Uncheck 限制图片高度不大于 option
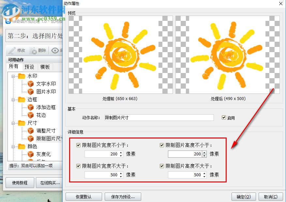286x202 pixels. (x=162, y=166)
